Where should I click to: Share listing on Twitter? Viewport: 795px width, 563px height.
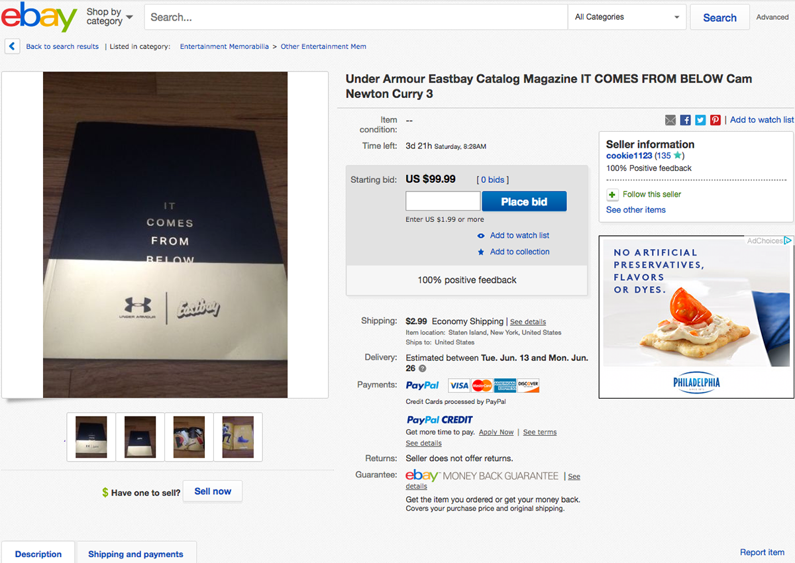(700, 120)
